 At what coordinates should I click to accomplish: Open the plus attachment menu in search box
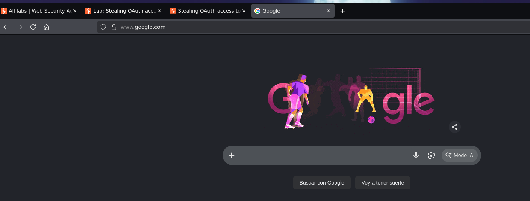pos(232,155)
